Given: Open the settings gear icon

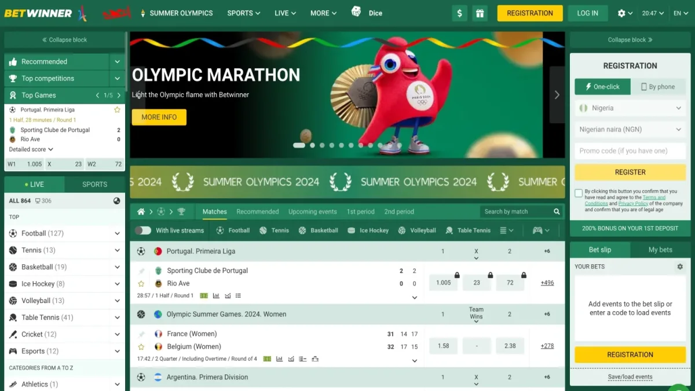Looking at the screenshot, I should pos(621,13).
